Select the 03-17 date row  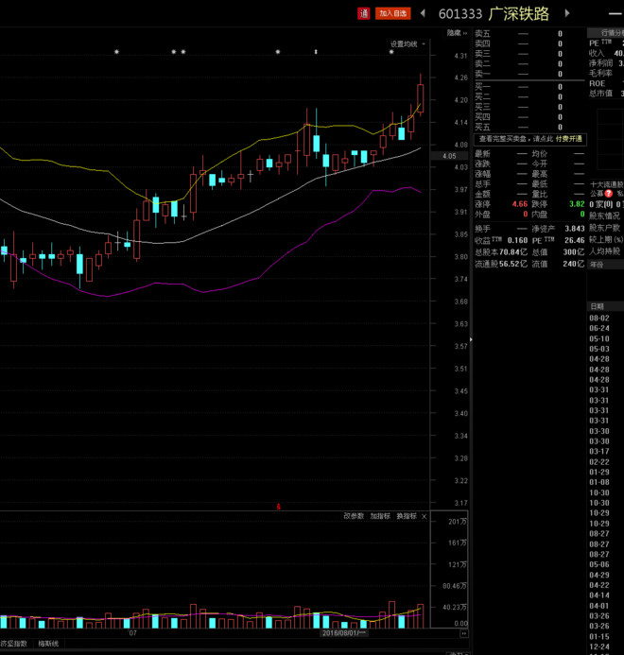point(599,452)
